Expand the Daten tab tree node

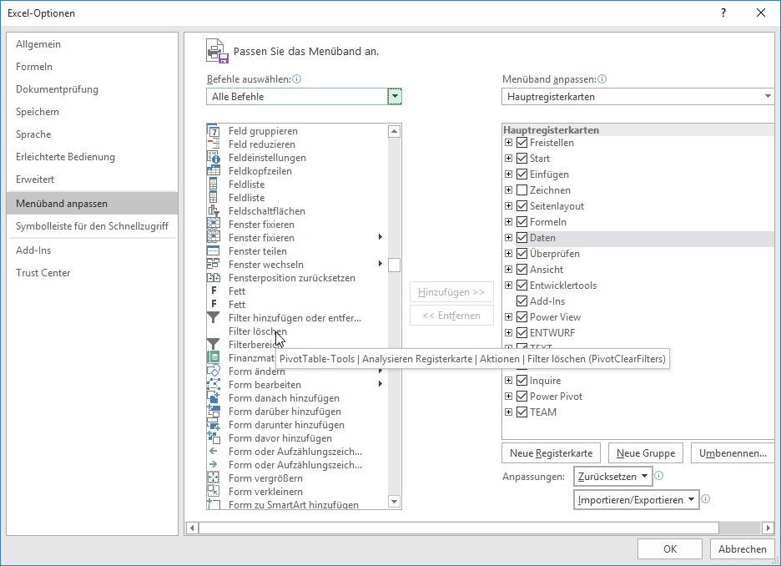pyautogui.click(x=508, y=238)
